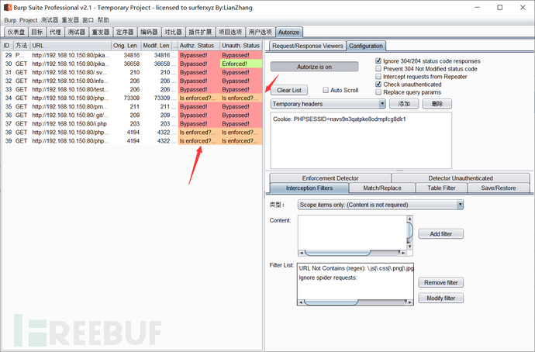Enable Auto Scroll checkbox

pyautogui.click(x=326, y=90)
